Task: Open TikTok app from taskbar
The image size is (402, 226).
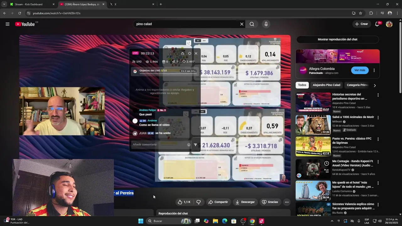Action: (261, 221)
